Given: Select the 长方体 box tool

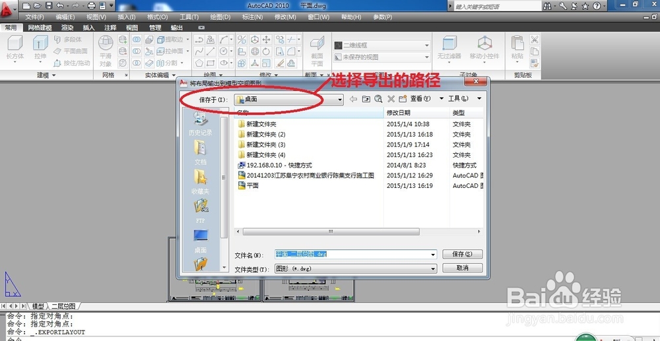Looking at the screenshot, I should pyautogui.click(x=15, y=49).
